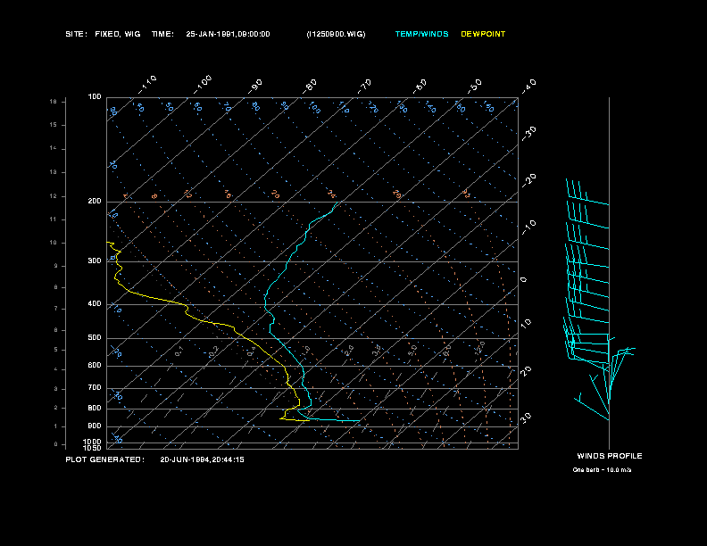Click the 'One barb = 10.0 m/s' note
This screenshot has height=546, width=707.
coord(602,470)
